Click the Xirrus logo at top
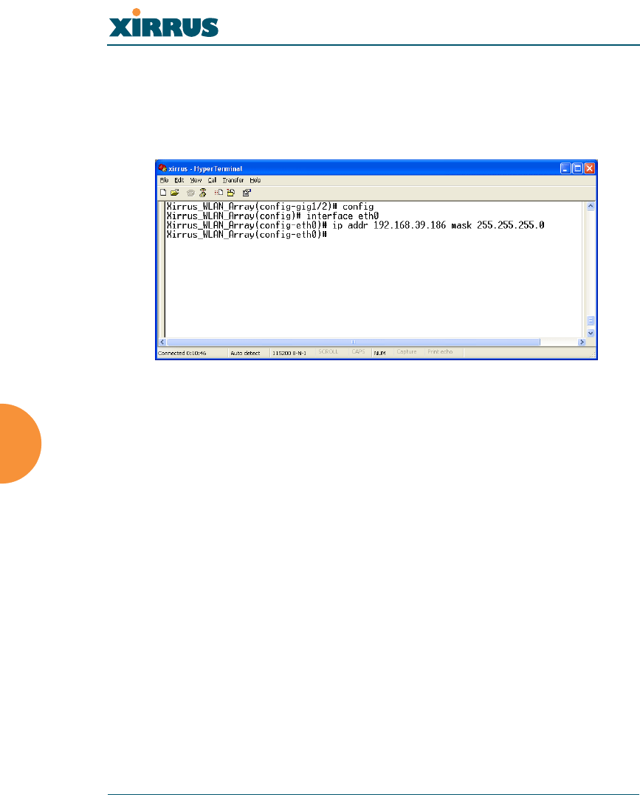The image size is (640, 795). [x=163, y=24]
